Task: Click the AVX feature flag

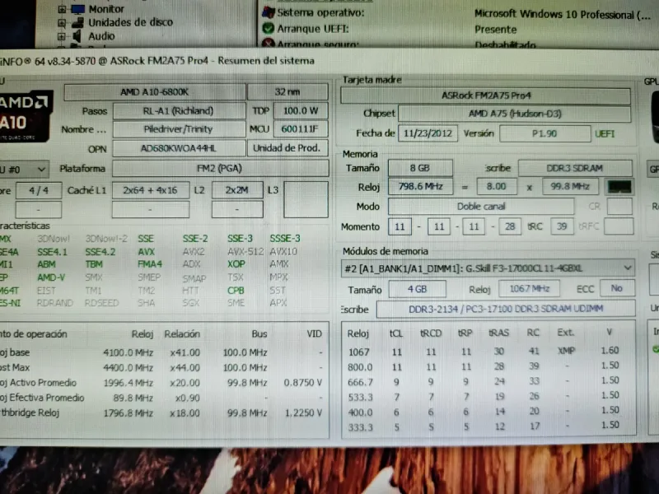Action: [x=147, y=252]
